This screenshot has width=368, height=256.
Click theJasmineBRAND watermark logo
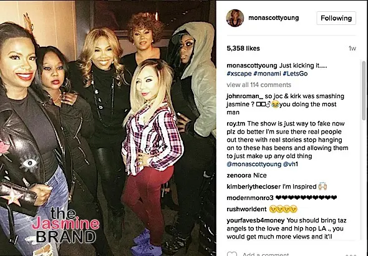click(x=65, y=225)
